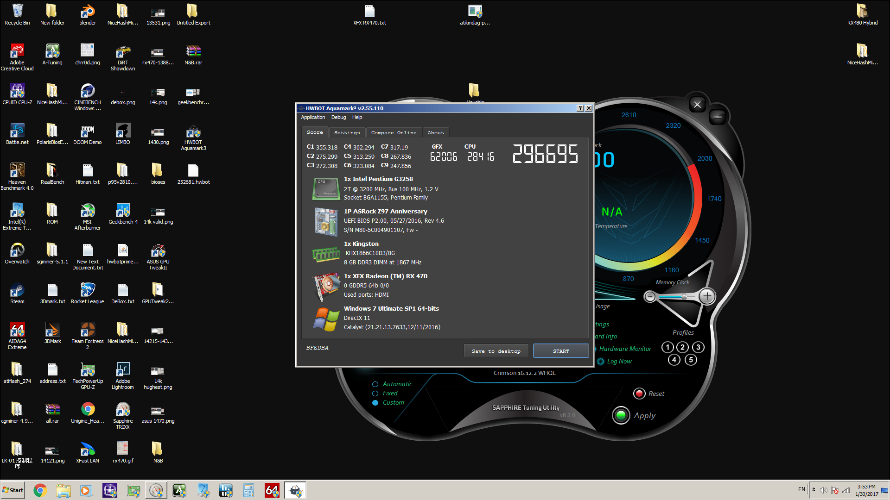
Task: Select TRIXX profile 4
Action: 674,360
